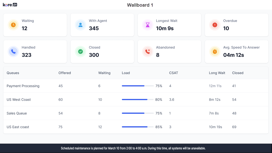Click the Waiting clock icon
The height and width of the screenshot is (153, 272).
(13, 25)
